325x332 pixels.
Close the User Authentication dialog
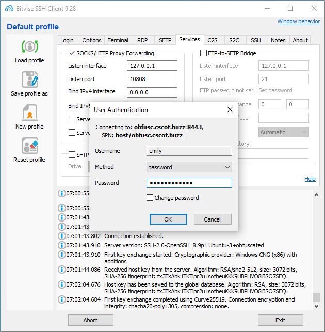click(x=230, y=109)
